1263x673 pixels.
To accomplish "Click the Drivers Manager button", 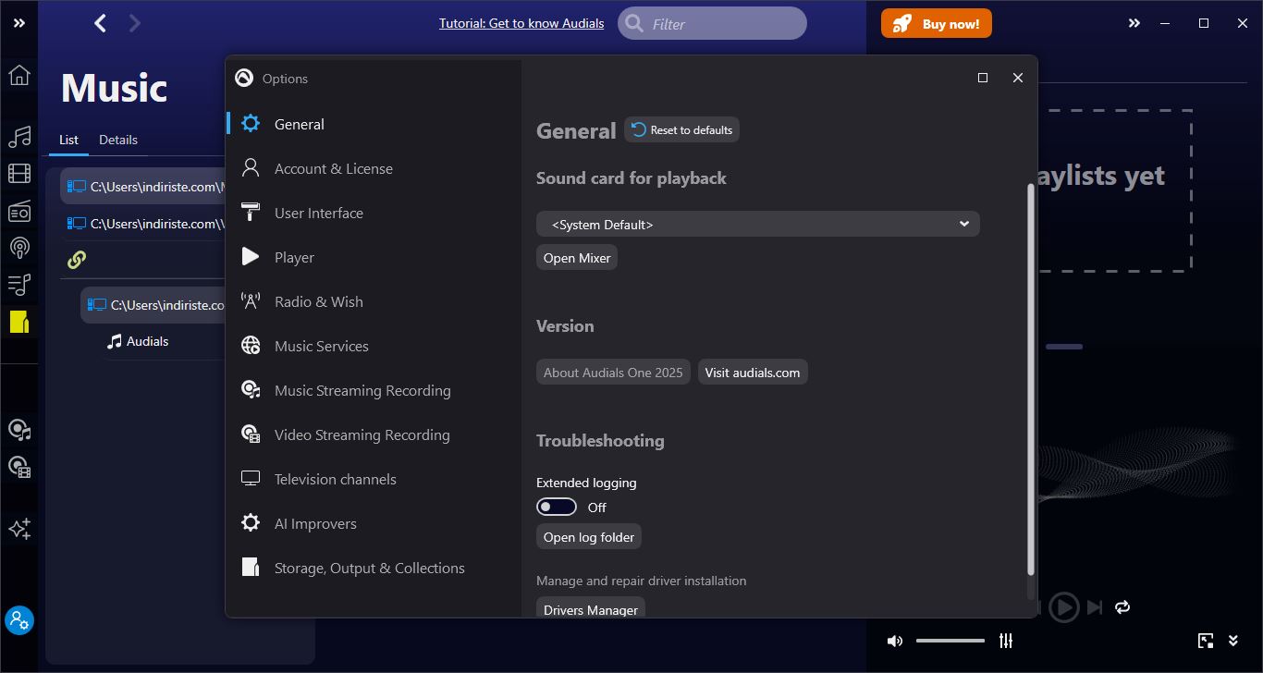I will coord(591,608).
